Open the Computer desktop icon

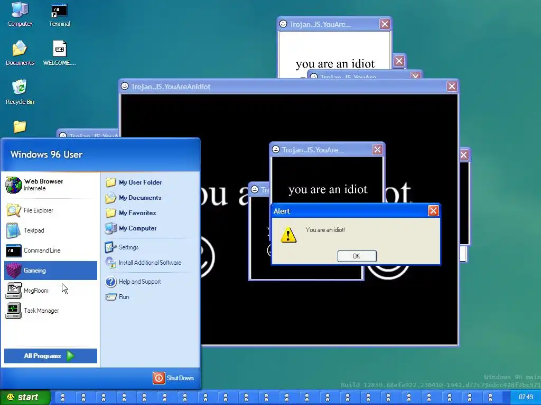[x=20, y=14]
